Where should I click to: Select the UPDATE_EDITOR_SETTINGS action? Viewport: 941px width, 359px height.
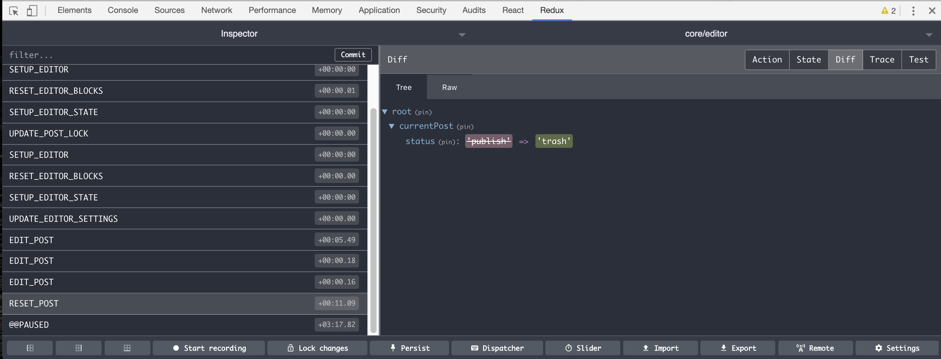(185, 219)
